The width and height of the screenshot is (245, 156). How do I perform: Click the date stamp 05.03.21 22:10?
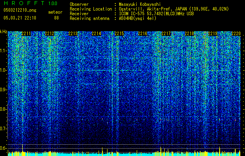20,18
